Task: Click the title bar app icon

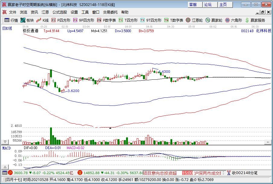Action: click(4, 4)
